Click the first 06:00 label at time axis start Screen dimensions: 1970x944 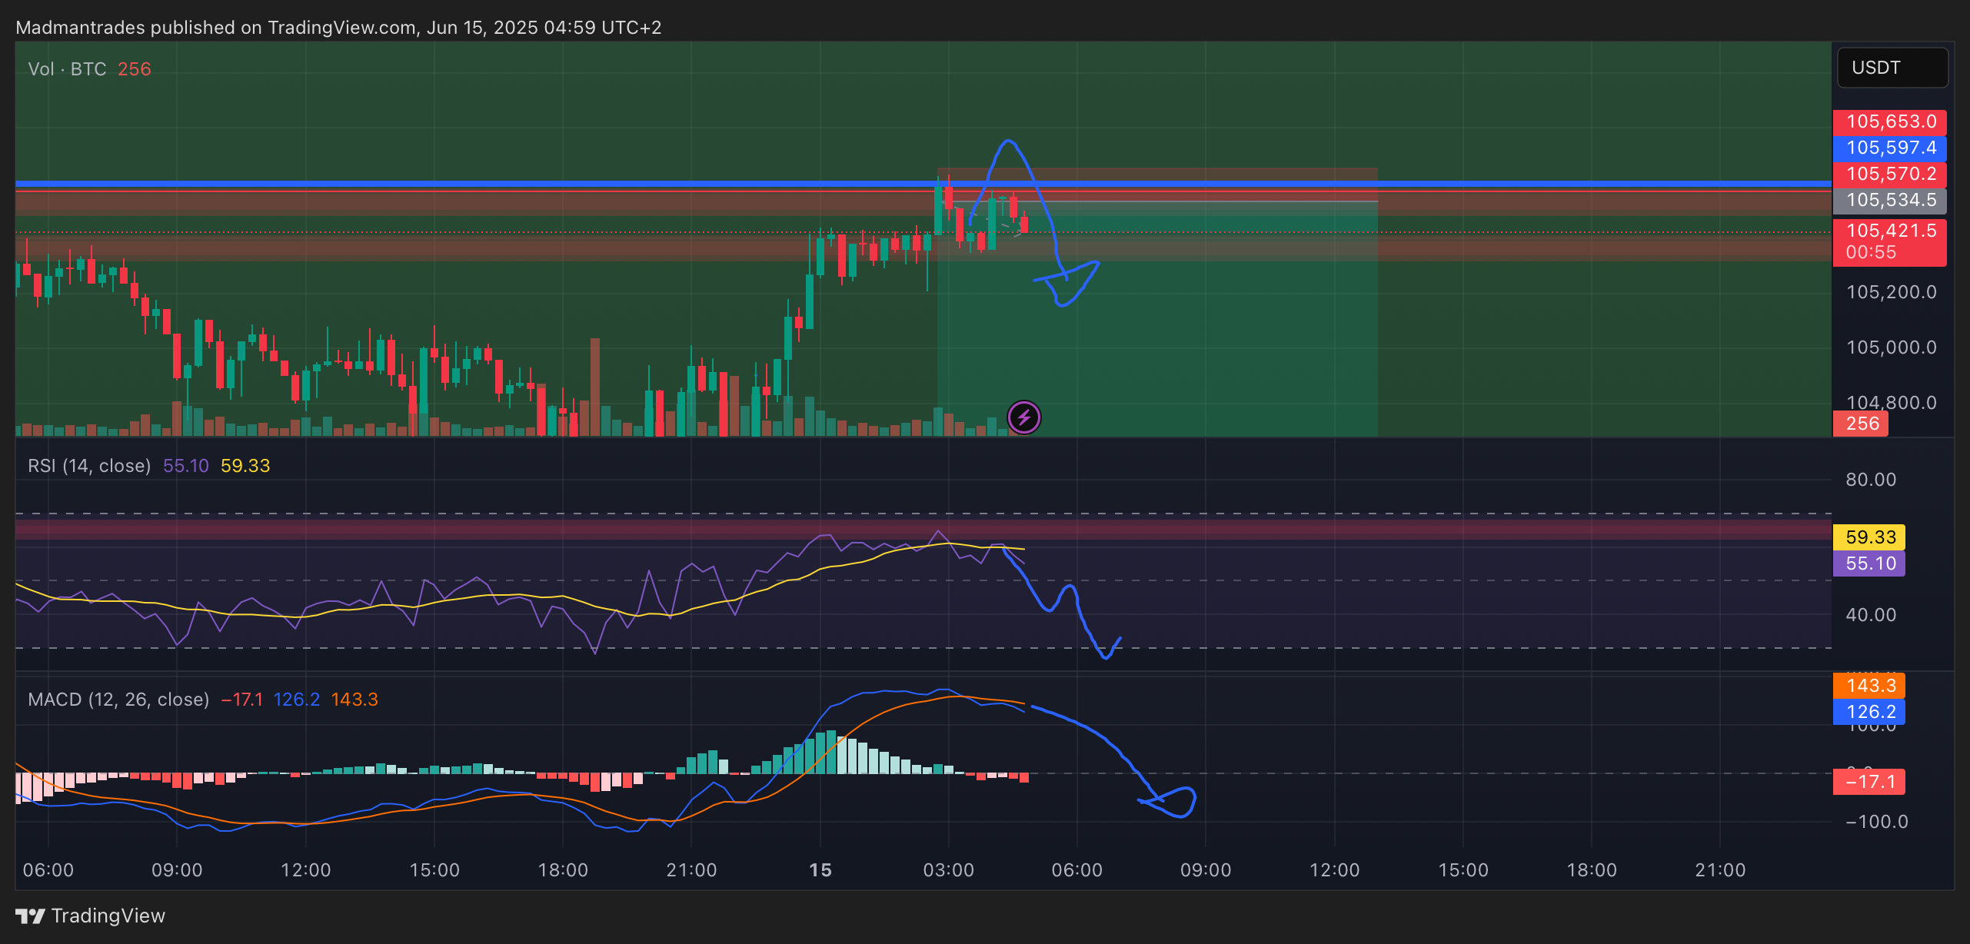pyautogui.click(x=48, y=870)
